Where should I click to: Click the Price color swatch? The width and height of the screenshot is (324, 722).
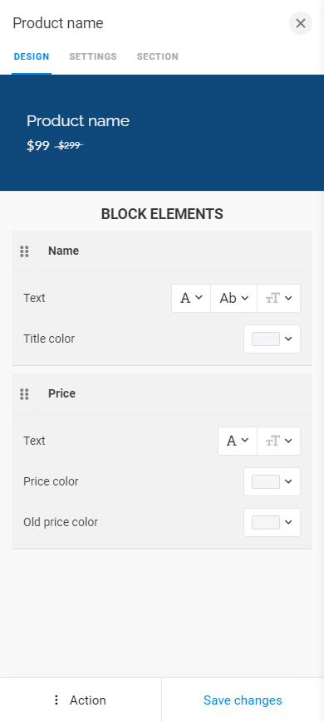click(x=266, y=481)
